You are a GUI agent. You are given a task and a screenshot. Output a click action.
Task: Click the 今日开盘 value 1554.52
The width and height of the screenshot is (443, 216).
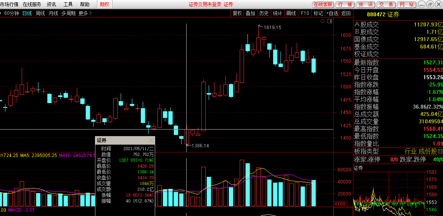[433, 70]
